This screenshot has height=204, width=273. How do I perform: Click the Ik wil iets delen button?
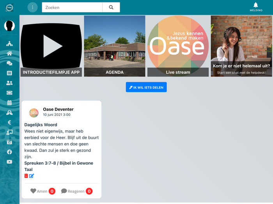click(x=146, y=87)
